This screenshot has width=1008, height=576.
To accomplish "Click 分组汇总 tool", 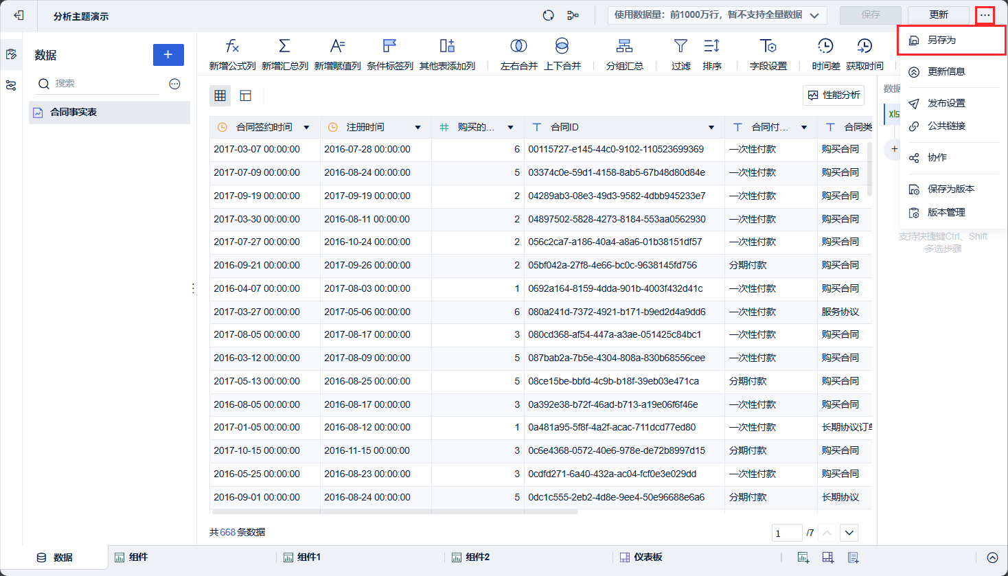I will tap(624, 54).
